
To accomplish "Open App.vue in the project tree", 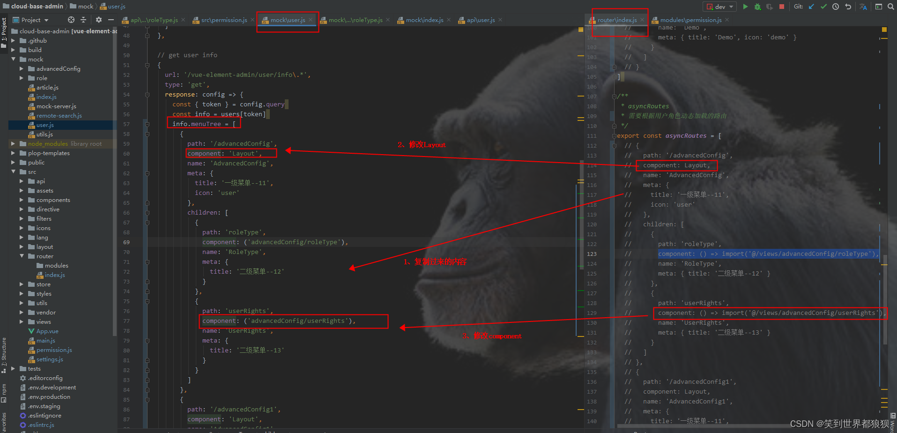I will (x=47, y=331).
